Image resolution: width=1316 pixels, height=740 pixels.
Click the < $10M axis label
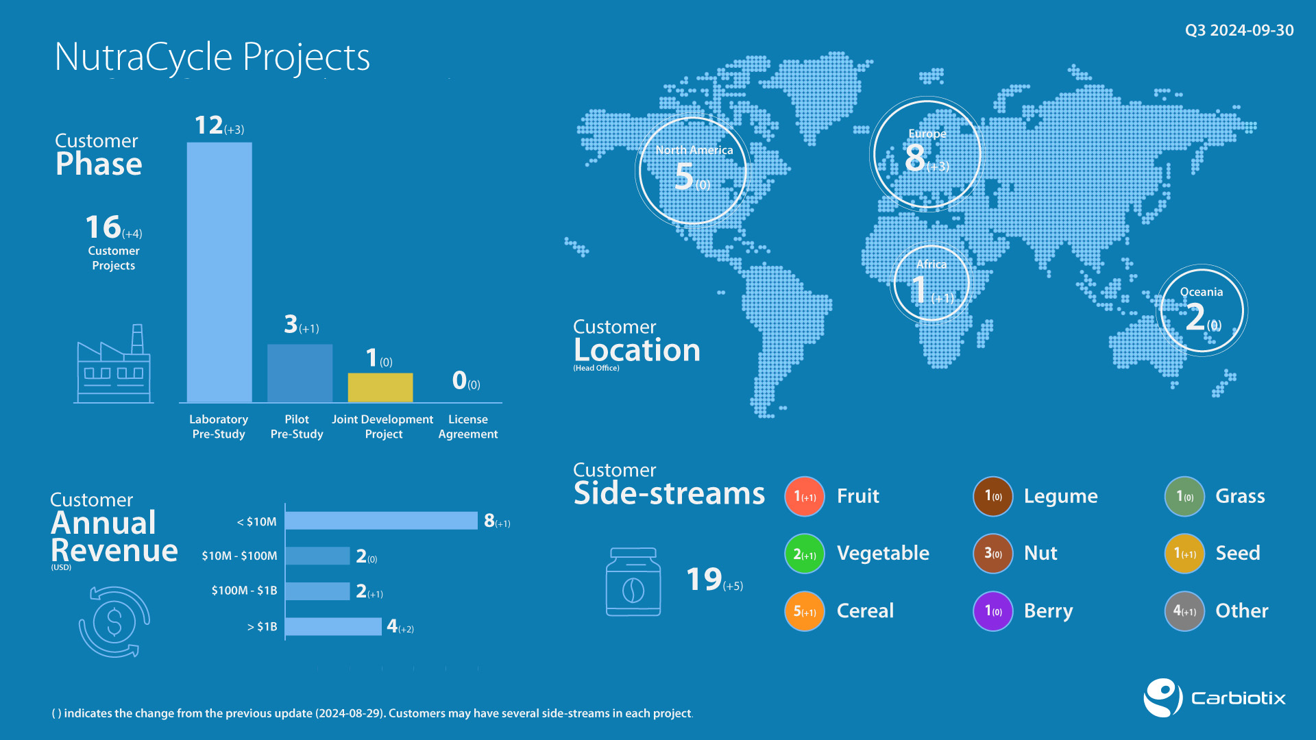[257, 522]
